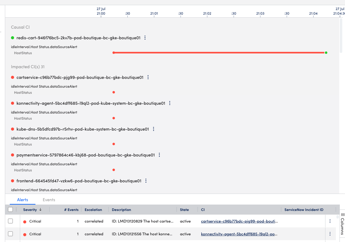Click HostStatus label under redis-cart
Image resolution: width=345 pixels, height=242 pixels.
[x=23, y=53]
